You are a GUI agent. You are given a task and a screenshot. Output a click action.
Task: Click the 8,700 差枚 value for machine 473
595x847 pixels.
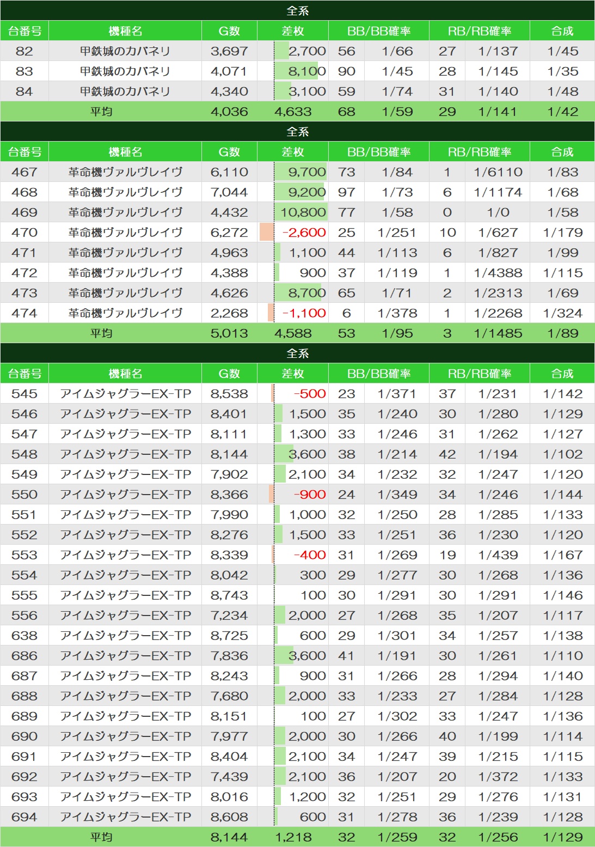click(x=307, y=293)
